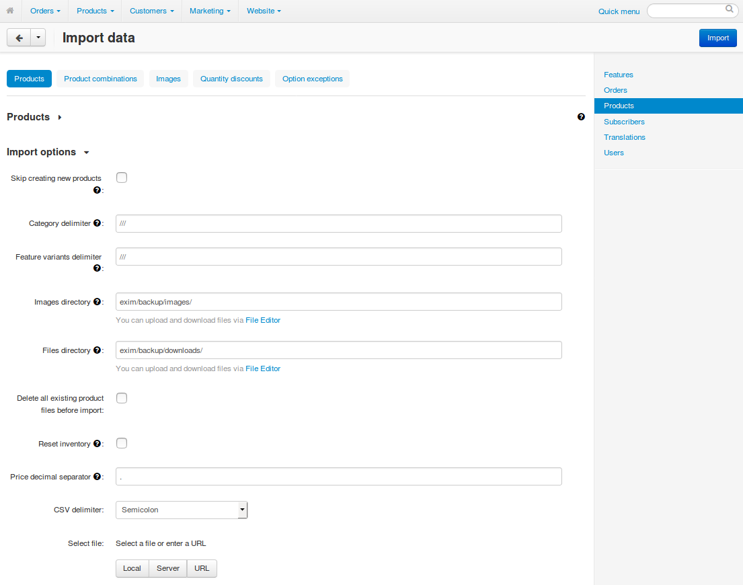Viewport: 743px width, 585px height.
Task: Open Quick menu link
Action: tap(619, 11)
